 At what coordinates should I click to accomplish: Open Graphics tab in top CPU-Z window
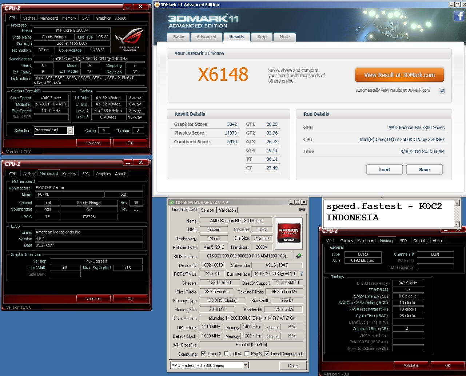coord(103,18)
